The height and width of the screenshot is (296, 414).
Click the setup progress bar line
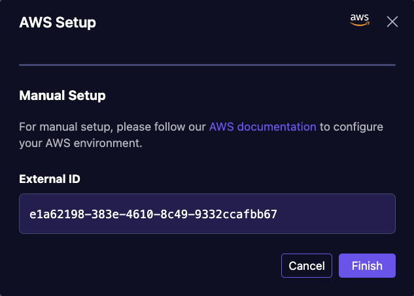point(207,65)
